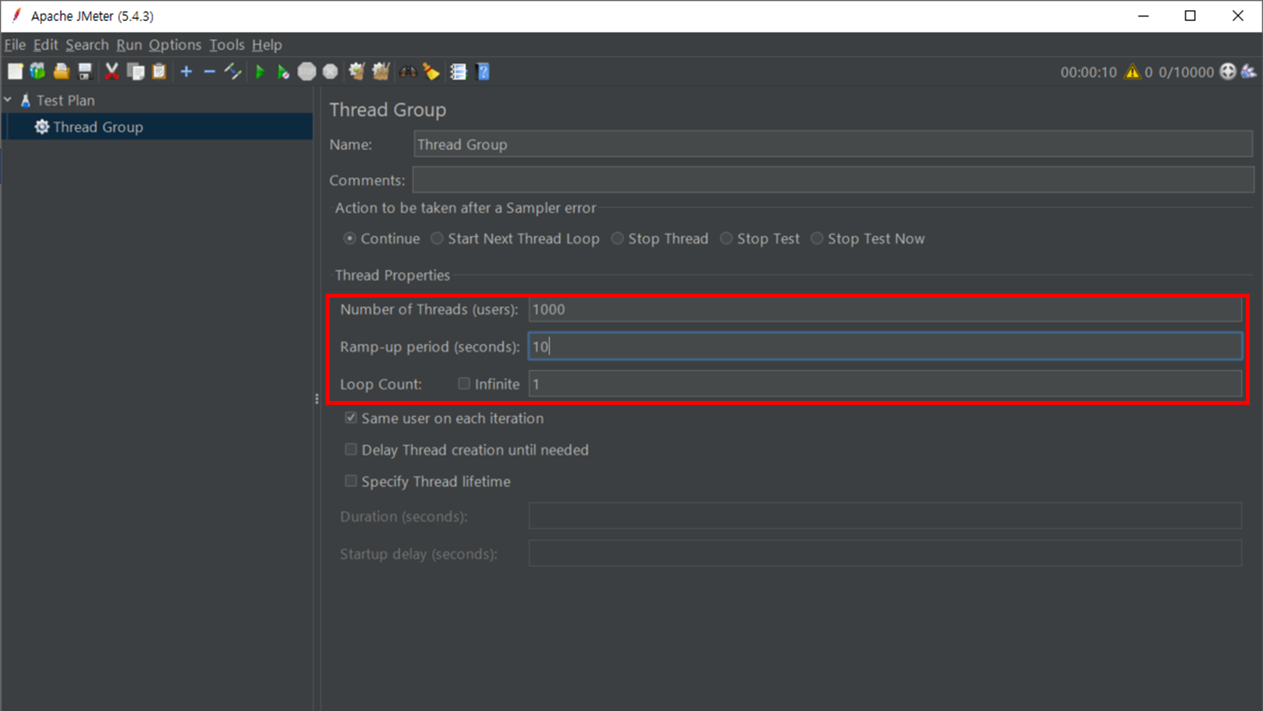Open help with question mark icon
Image resolution: width=1263 pixels, height=711 pixels.
pos(483,71)
